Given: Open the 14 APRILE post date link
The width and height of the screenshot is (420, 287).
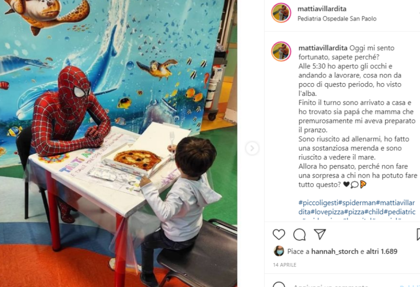Looking at the screenshot, I should pos(284,265).
